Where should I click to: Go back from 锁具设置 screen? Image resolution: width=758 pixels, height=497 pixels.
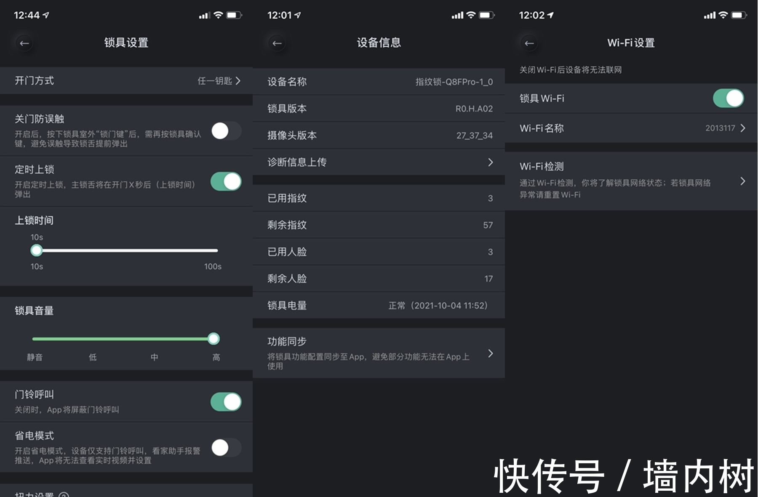[x=24, y=43]
